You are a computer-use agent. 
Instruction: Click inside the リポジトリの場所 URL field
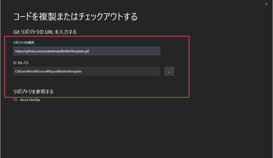point(86,51)
